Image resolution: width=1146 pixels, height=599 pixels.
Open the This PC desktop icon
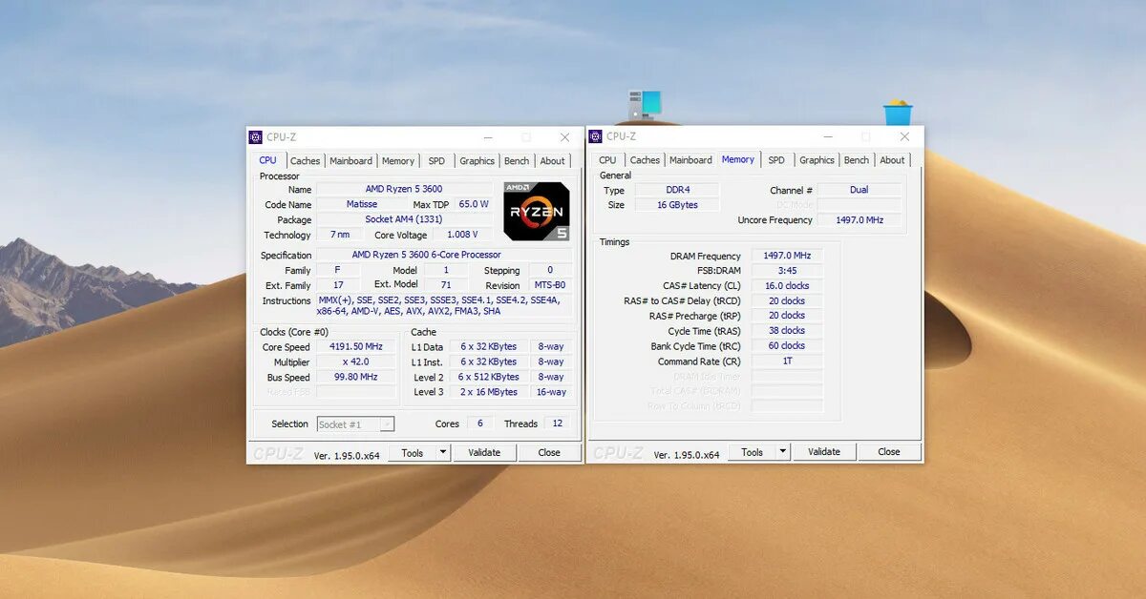(645, 105)
